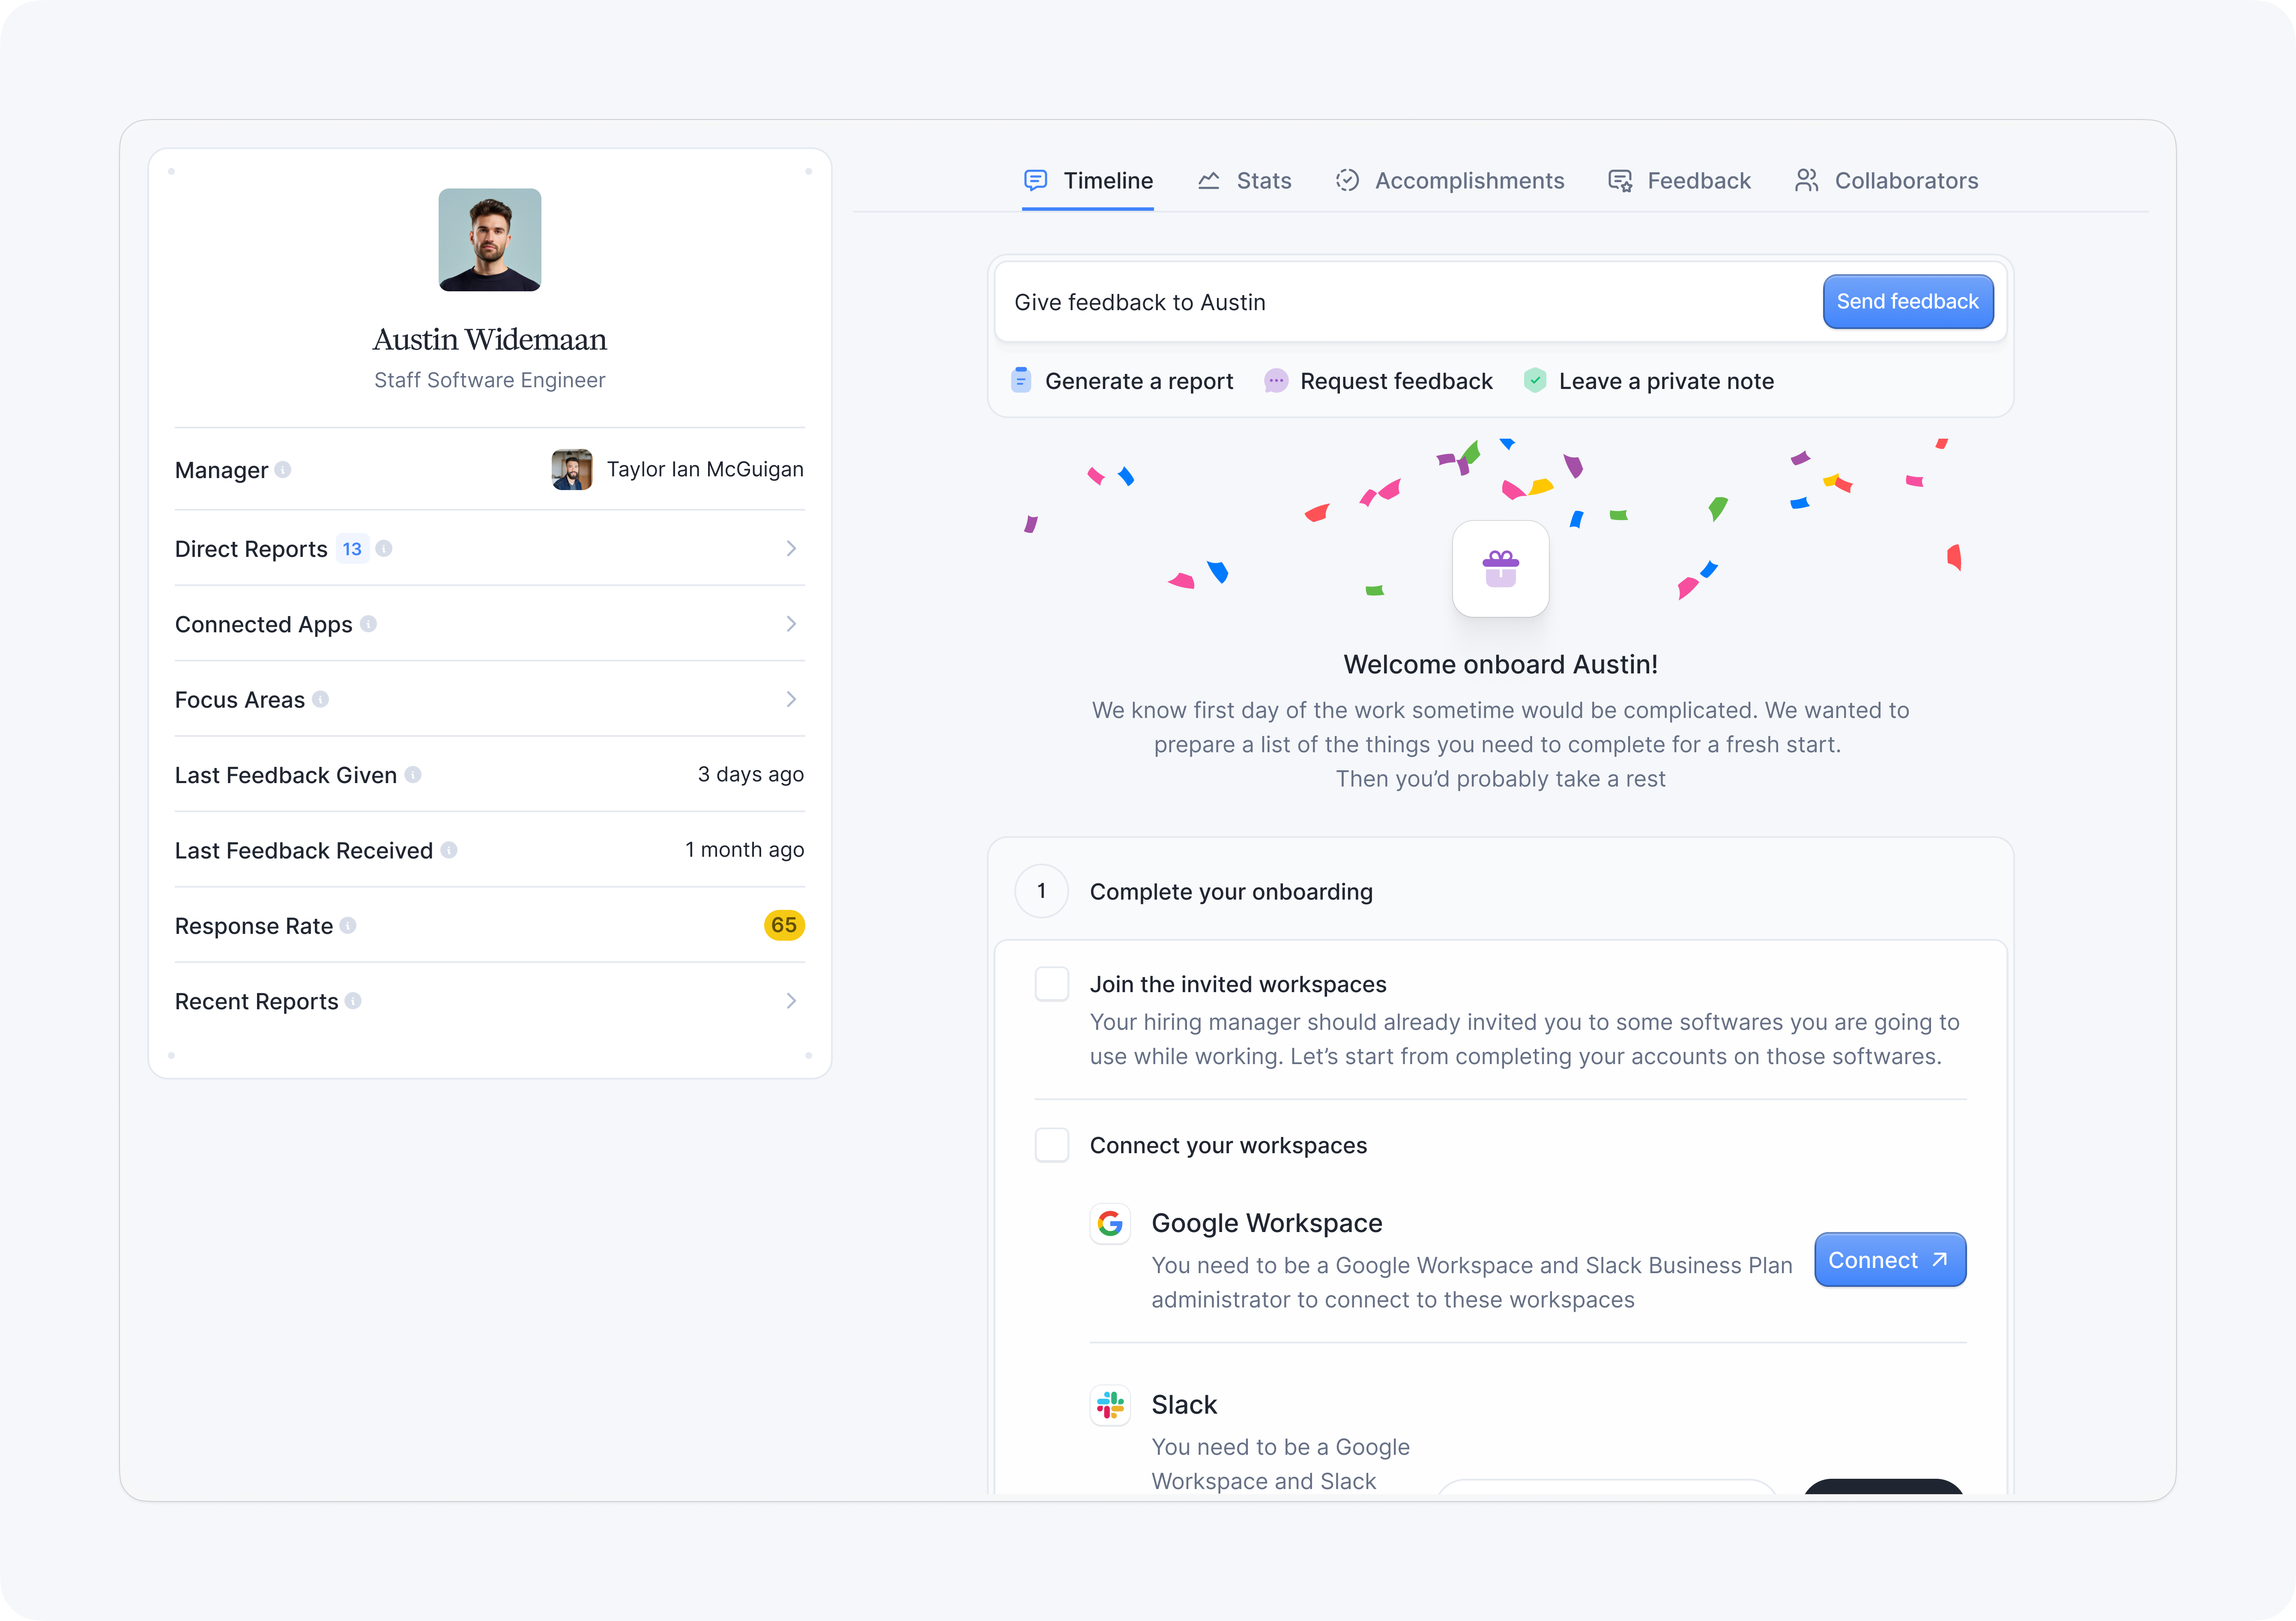This screenshot has height=1621, width=2296.
Task: Click the step 1 onboarding number circle
Action: (1042, 891)
